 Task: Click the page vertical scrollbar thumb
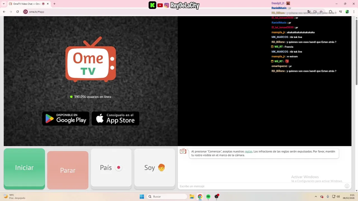click(356, 52)
